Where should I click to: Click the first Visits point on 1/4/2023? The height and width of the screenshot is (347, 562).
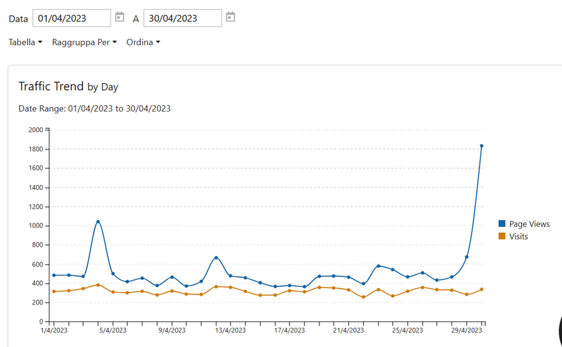click(54, 291)
